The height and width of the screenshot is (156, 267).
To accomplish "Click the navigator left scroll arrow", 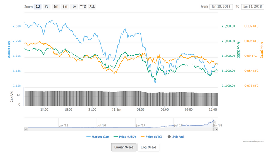I will [26, 129].
